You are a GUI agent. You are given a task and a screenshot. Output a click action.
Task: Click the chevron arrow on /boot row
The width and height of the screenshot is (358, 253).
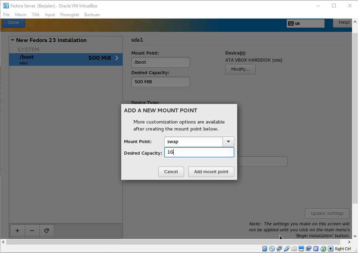pos(117,58)
